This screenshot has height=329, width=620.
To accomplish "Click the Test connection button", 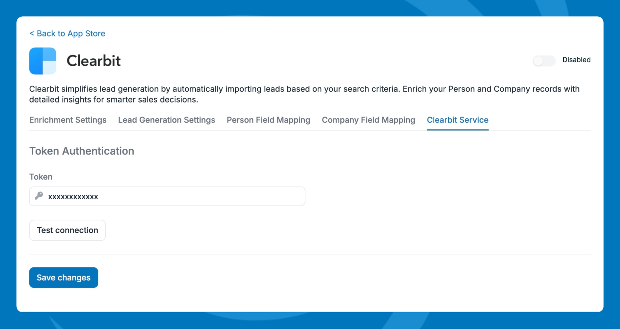I will point(67,230).
